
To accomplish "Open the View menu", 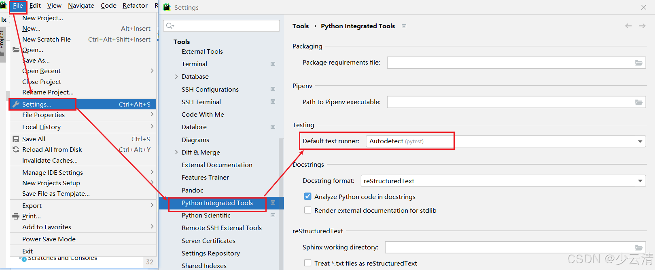I will pos(54,6).
